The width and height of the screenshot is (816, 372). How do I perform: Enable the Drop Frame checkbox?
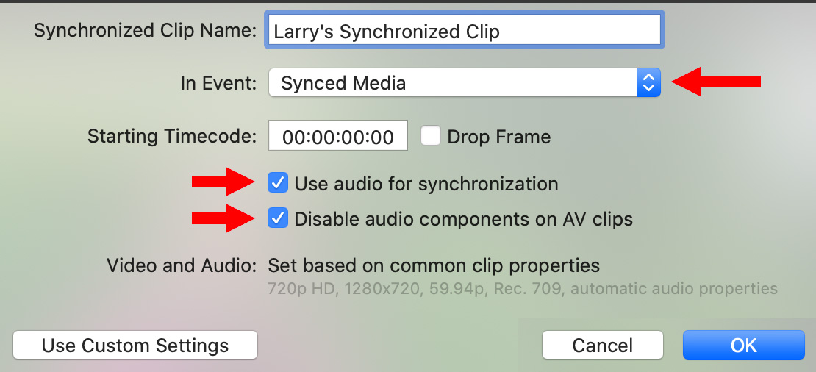click(431, 136)
